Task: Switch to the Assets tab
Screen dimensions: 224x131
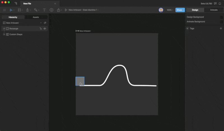Action: pyautogui.click(x=36, y=17)
